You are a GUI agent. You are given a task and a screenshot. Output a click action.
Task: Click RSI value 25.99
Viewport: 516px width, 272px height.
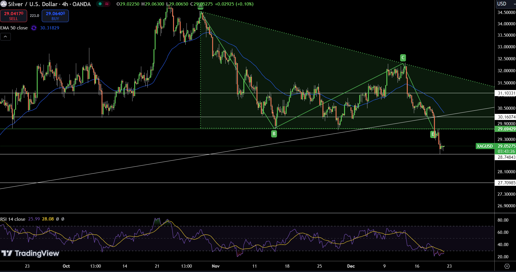(34, 219)
